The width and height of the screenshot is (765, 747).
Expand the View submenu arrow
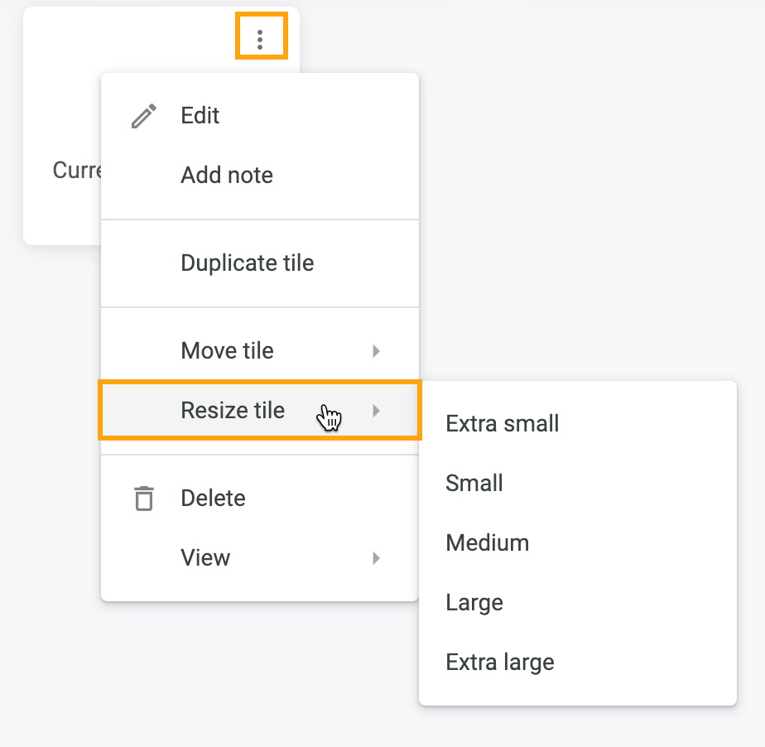click(x=376, y=557)
